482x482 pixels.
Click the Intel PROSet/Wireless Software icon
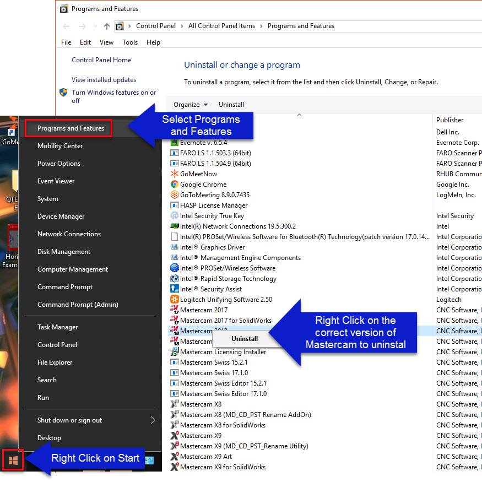(174, 268)
